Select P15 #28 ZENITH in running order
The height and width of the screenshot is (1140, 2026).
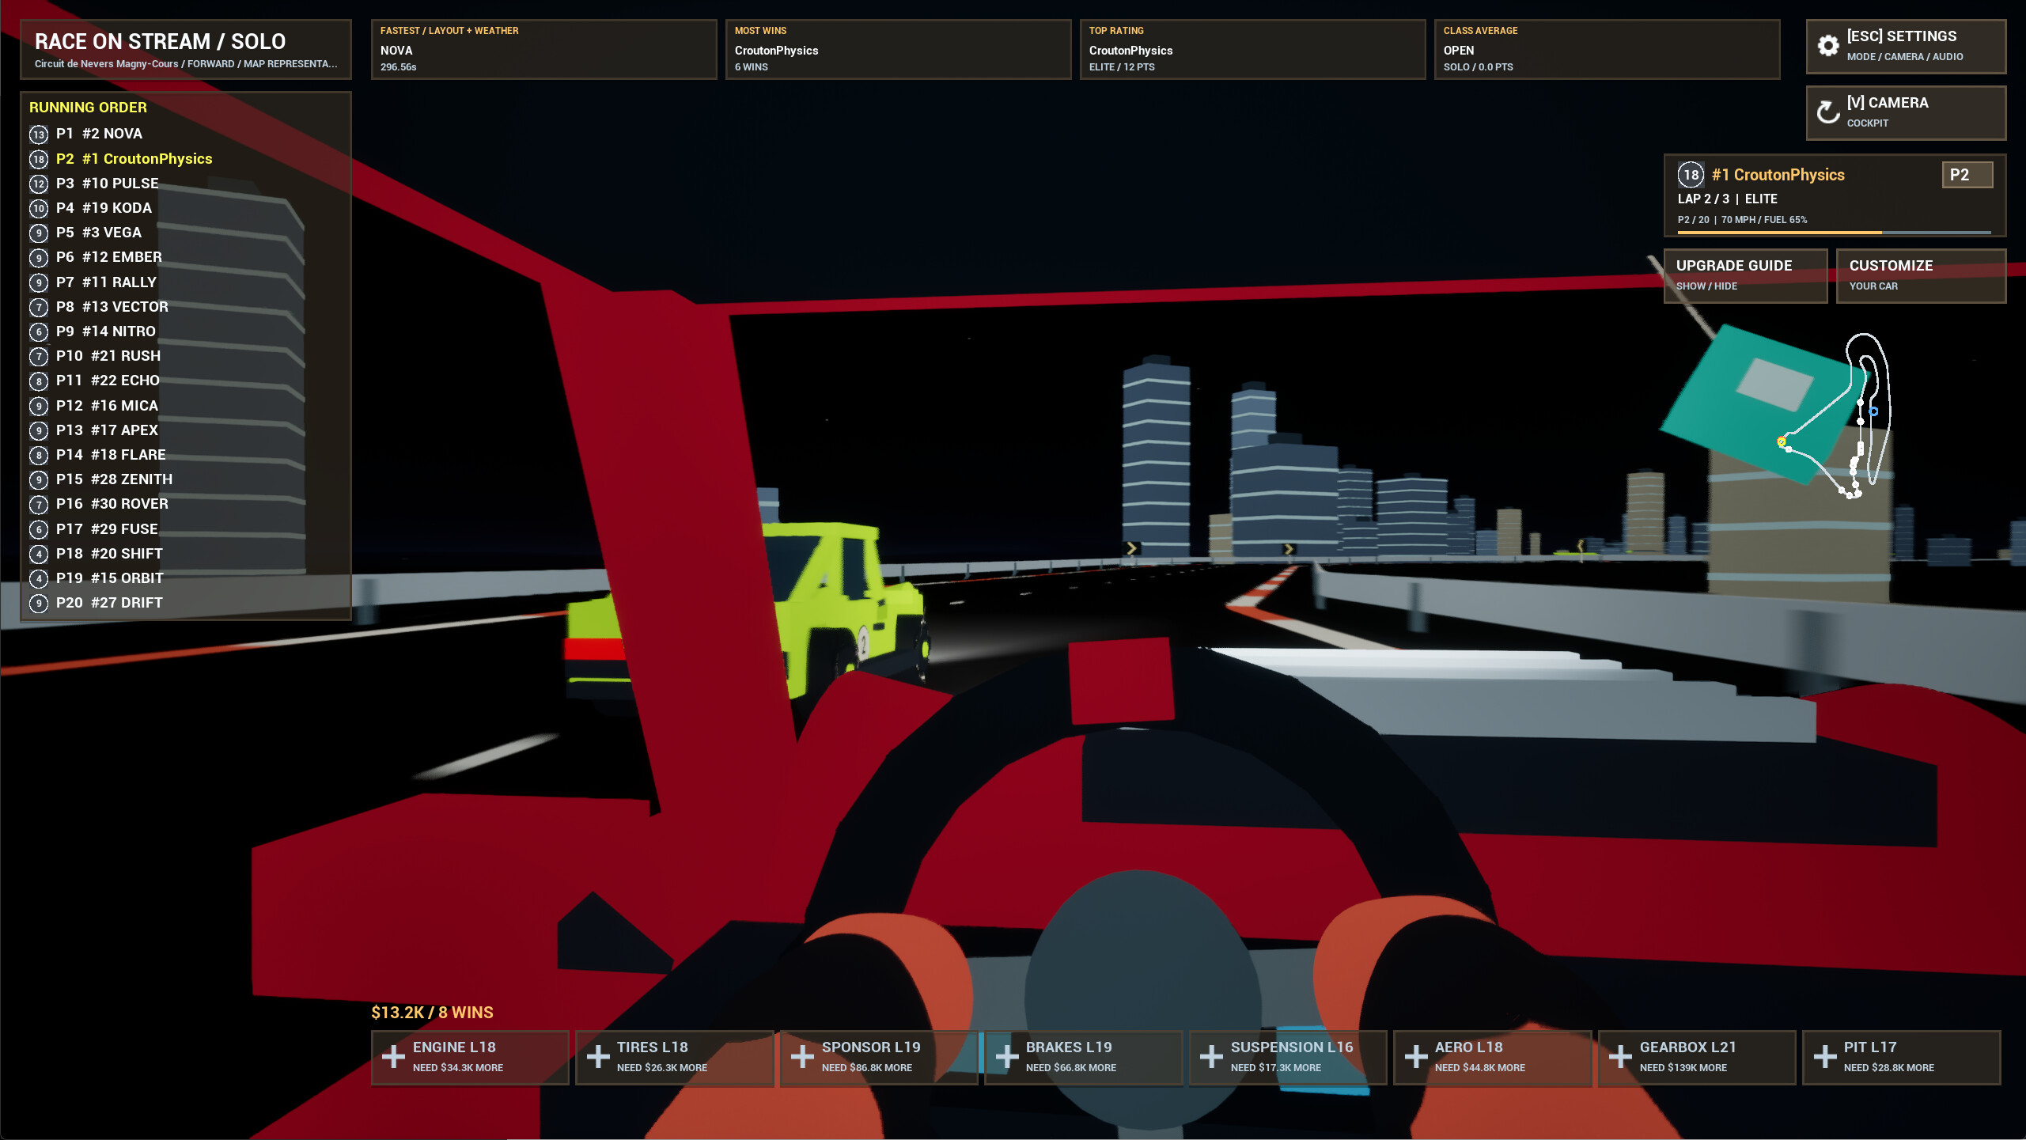[x=185, y=479]
